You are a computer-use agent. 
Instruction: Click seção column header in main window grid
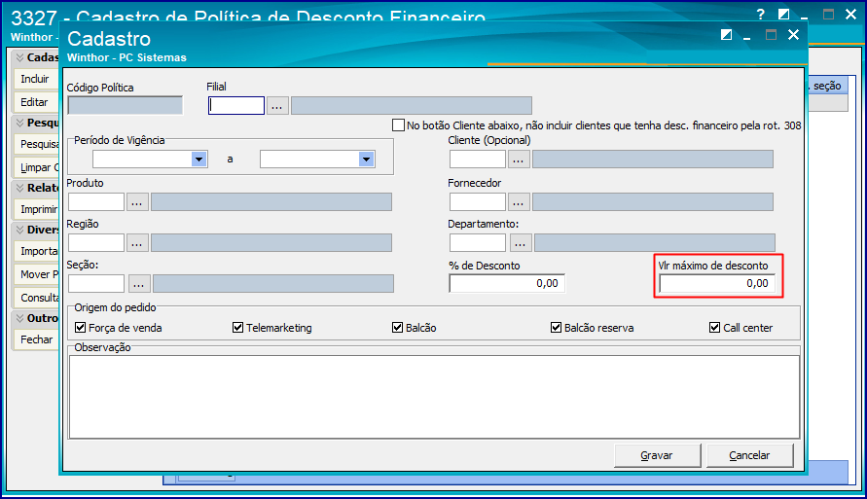[827, 86]
